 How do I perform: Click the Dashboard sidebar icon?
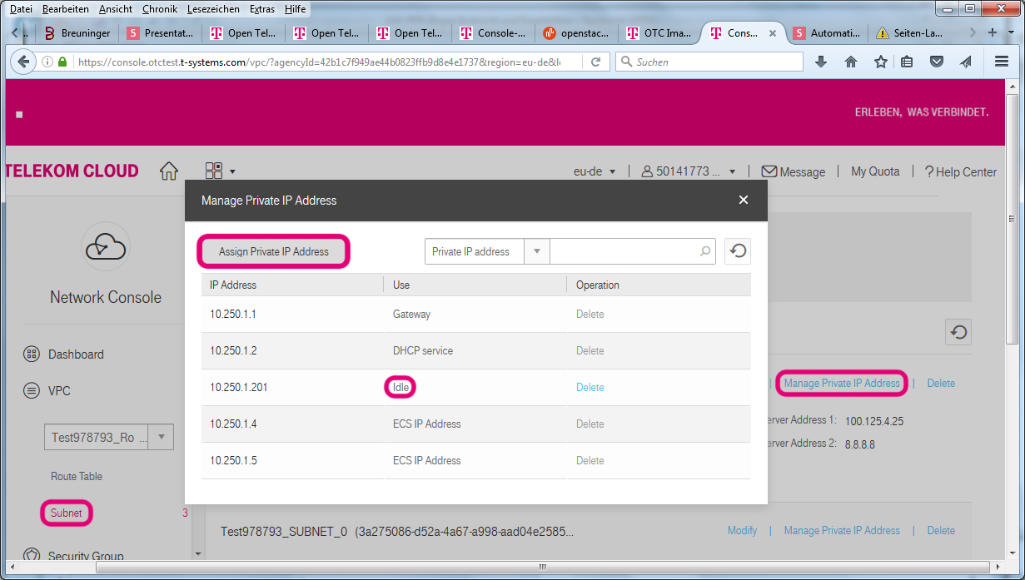pyautogui.click(x=32, y=354)
